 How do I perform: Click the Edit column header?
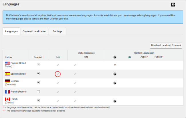click(58, 57)
